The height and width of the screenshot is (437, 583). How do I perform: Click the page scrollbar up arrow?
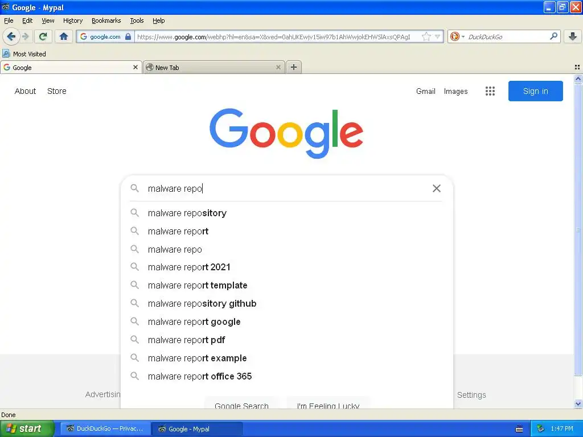578,79
